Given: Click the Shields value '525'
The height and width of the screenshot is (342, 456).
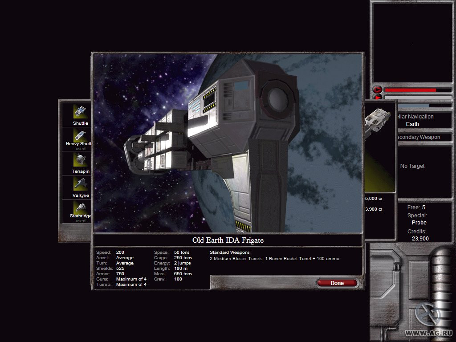Looking at the screenshot, I should (x=120, y=269).
